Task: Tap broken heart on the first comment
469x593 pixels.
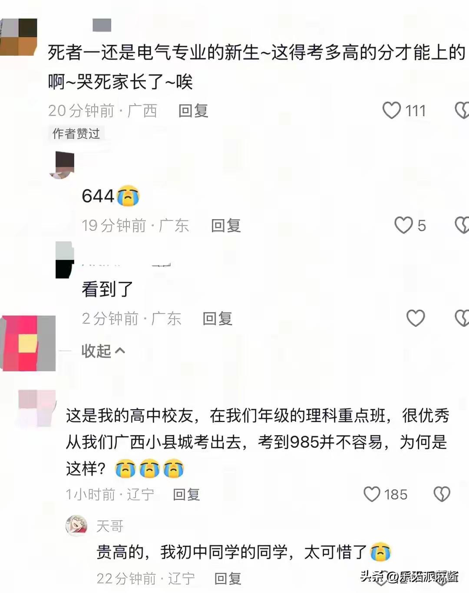Action: (x=462, y=110)
